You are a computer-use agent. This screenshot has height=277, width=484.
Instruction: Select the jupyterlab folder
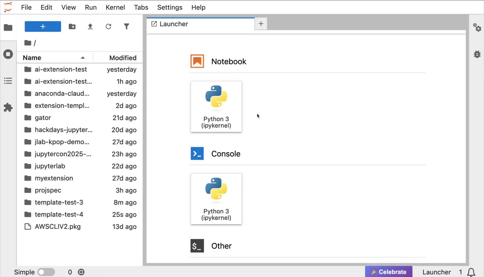coord(80,166)
